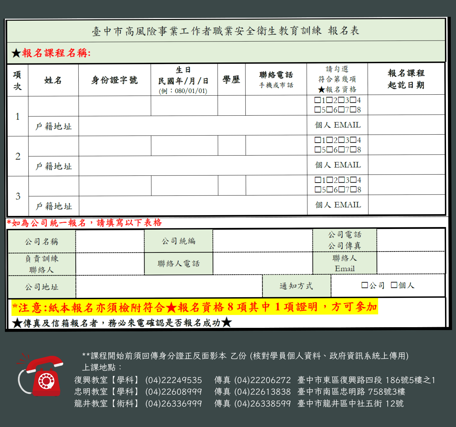Click the blank field beside 公司電話 公司傳真
Screen dimensions: 456x427
click(411, 240)
